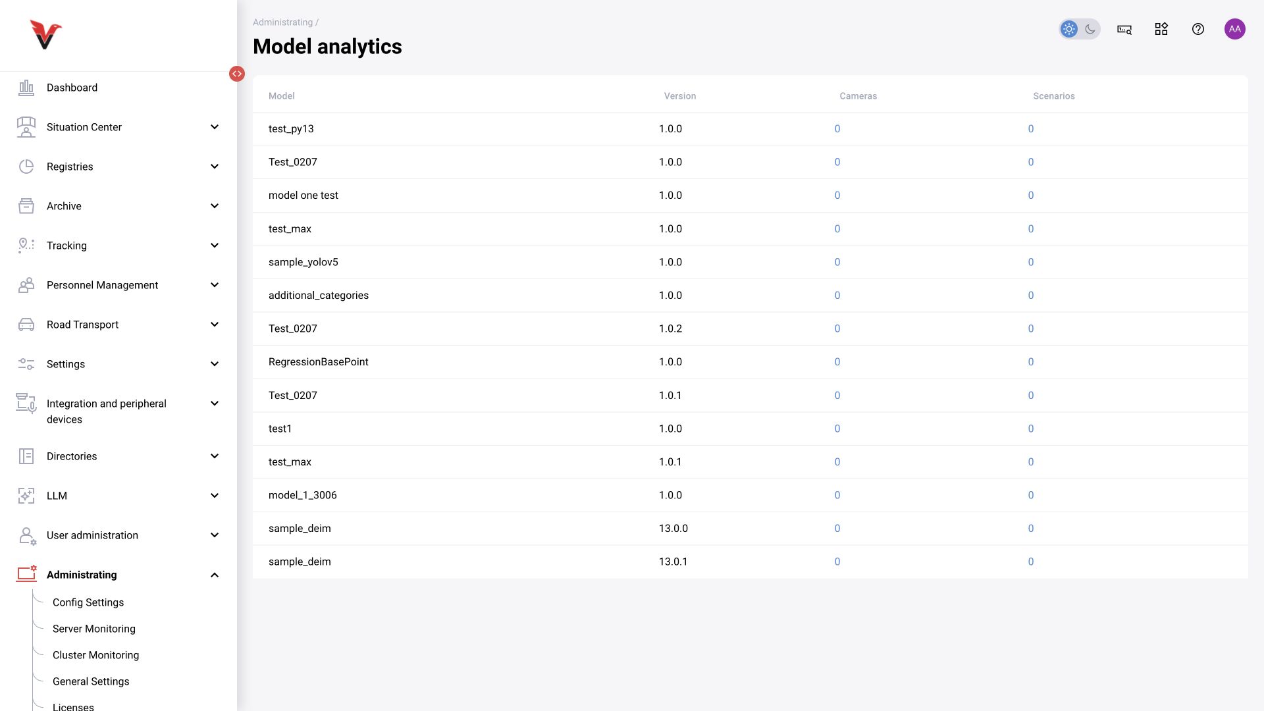Click the User administration icon
This screenshot has width=1264, height=711.
27,536
